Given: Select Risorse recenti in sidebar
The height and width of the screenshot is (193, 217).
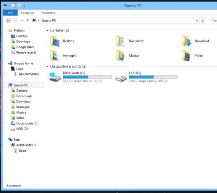Looking at the screenshot, I should coord(26,53).
